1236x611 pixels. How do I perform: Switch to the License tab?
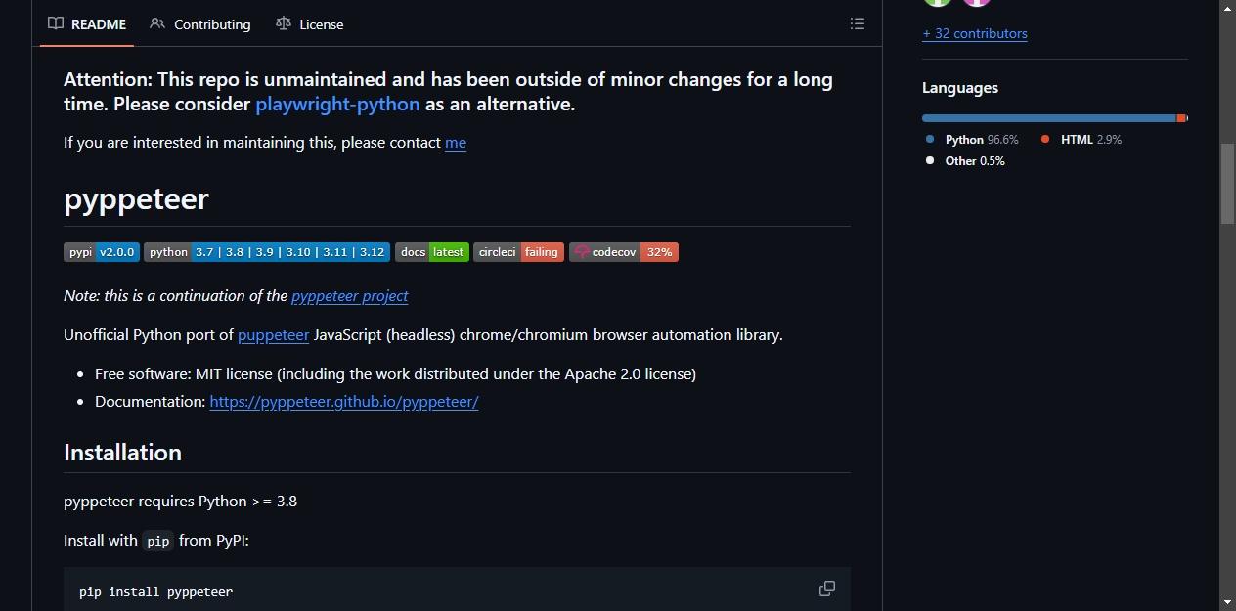(310, 23)
